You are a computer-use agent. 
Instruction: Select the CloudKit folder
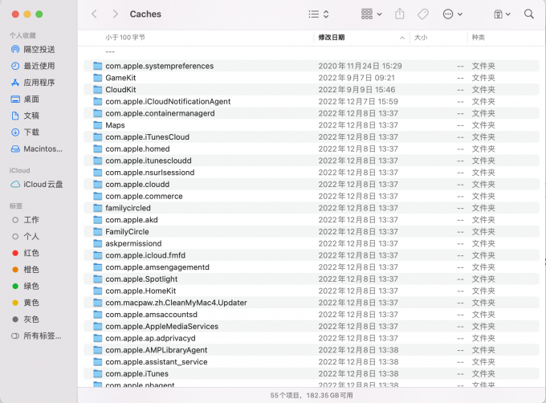click(x=312, y=89)
